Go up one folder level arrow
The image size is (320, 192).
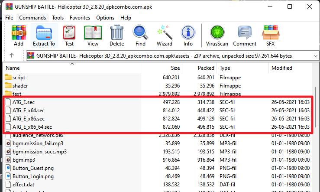(x=12, y=55)
